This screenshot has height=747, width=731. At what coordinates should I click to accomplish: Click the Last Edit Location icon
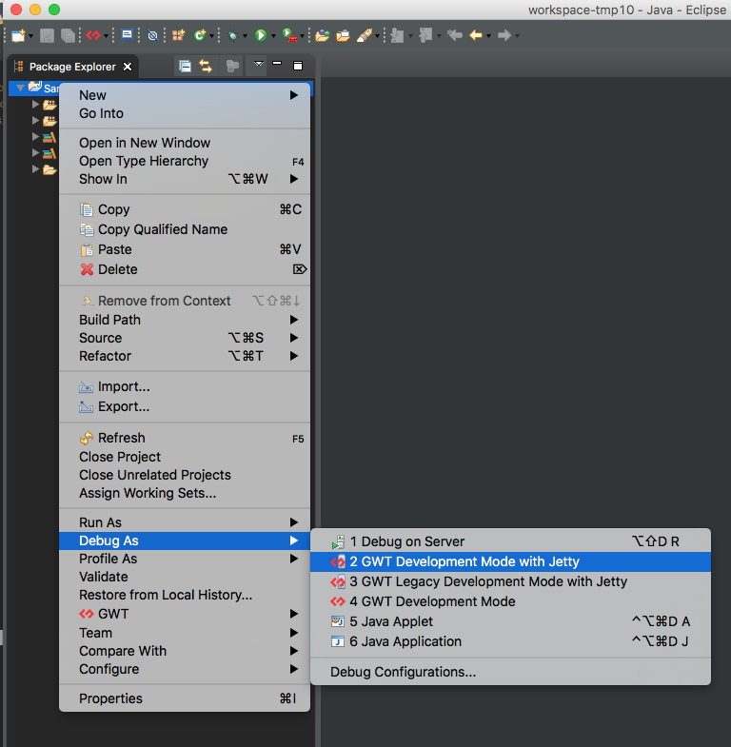(x=455, y=35)
